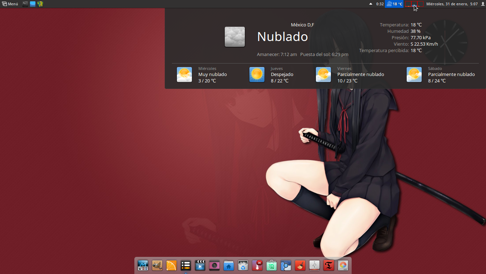
Task: Launch the disc burner dock icon
Action: coord(343,265)
